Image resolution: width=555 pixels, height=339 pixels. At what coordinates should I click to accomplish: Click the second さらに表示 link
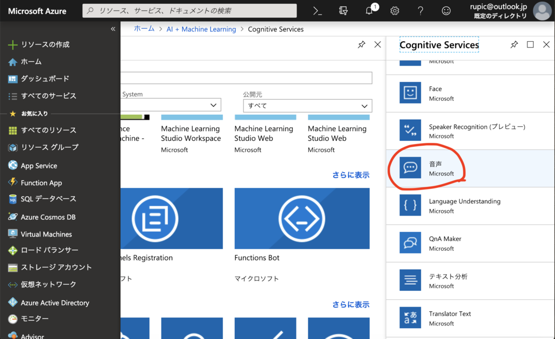point(351,305)
